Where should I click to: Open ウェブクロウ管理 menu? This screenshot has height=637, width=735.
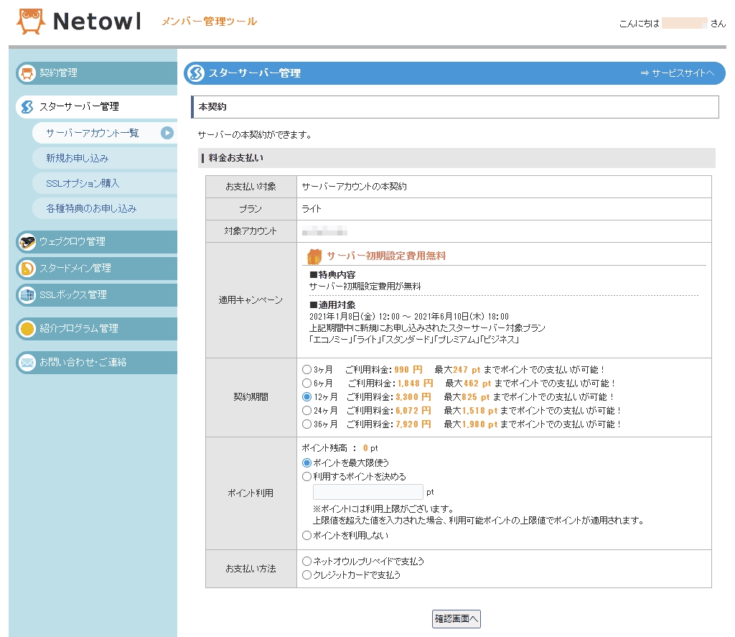click(x=97, y=242)
